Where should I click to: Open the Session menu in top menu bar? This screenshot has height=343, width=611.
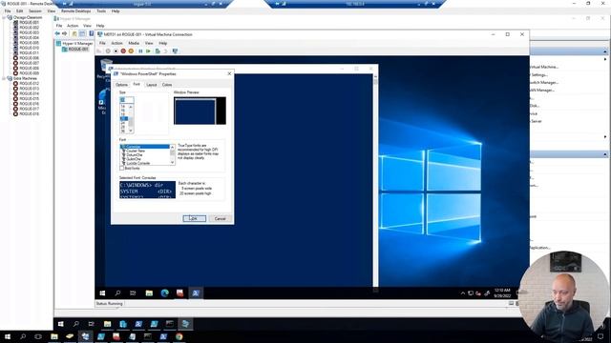tap(35, 11)
